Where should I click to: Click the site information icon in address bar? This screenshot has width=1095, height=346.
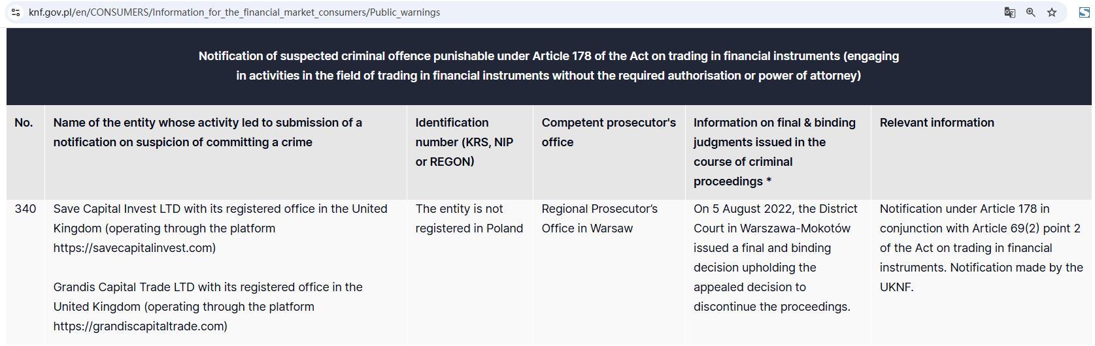(x=16, y=12)
